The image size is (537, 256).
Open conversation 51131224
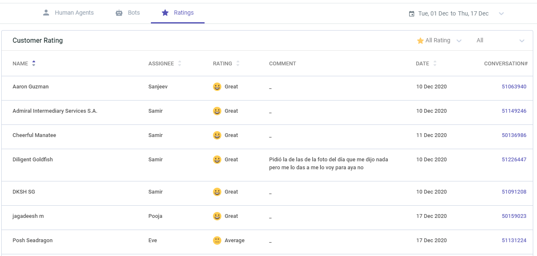coord(514,240)
